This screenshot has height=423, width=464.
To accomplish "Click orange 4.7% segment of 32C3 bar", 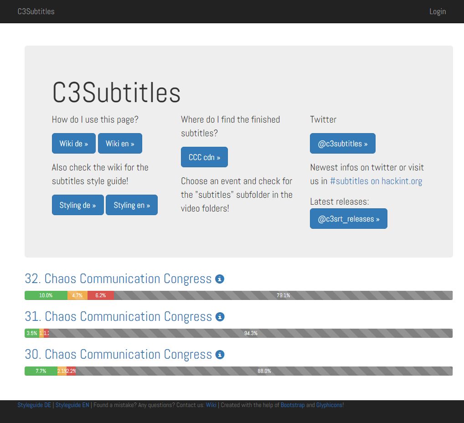I will (x=77, y=295).
